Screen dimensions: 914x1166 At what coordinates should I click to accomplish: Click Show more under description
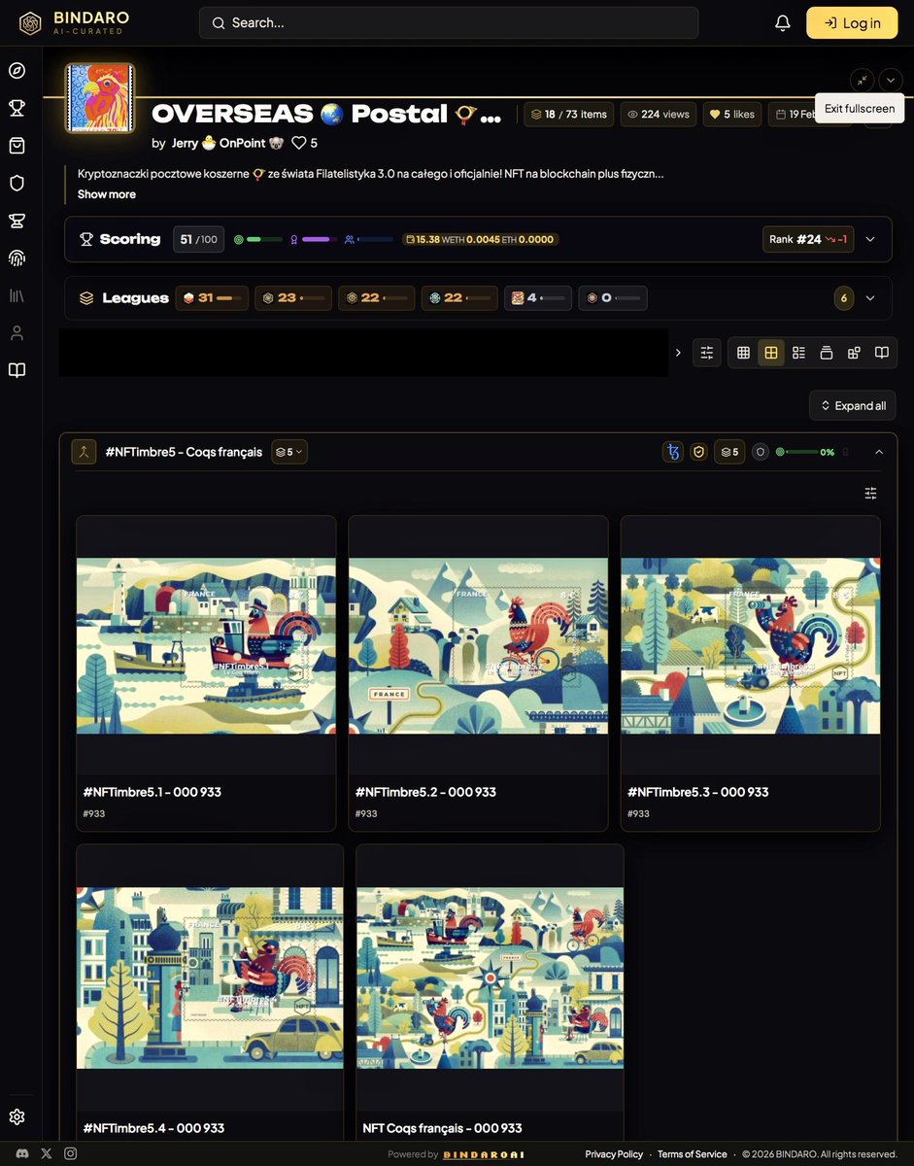tap(107, 194)
